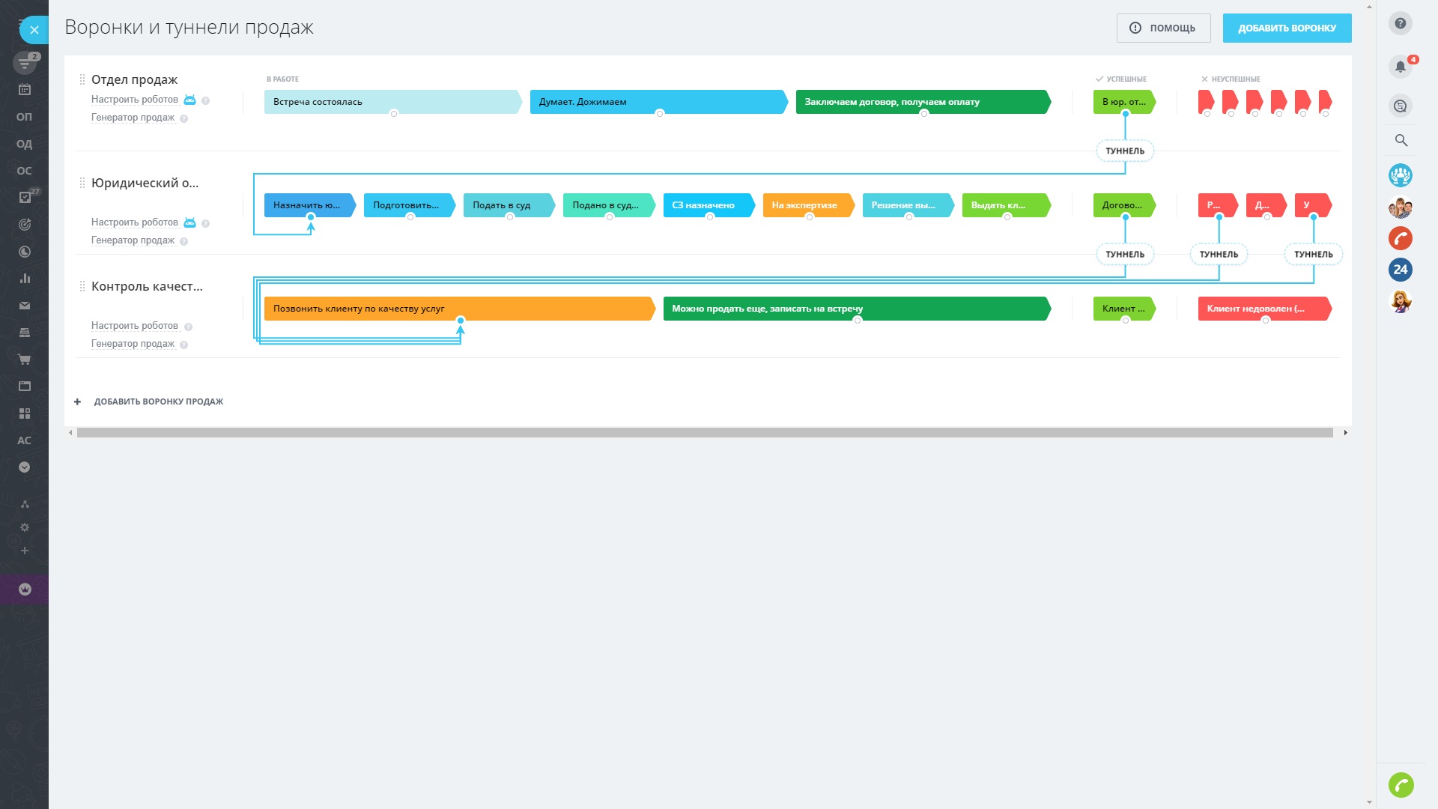
Task: Click the search magnifier in right panel
Action: coord(1401,140)
